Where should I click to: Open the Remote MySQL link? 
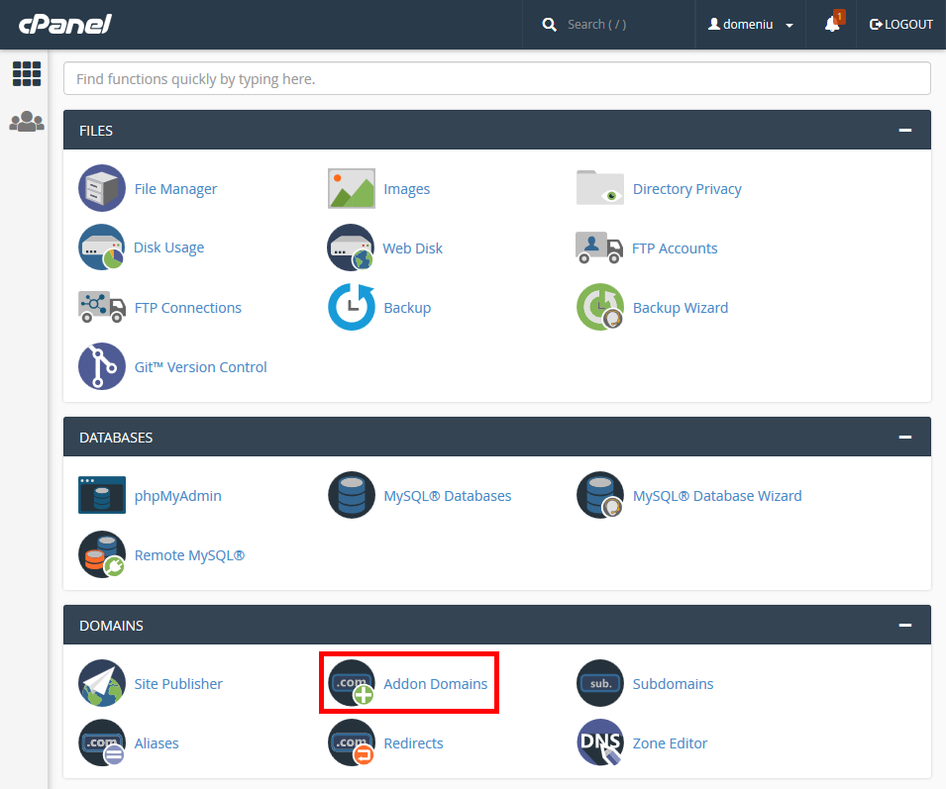pos(189,555)
